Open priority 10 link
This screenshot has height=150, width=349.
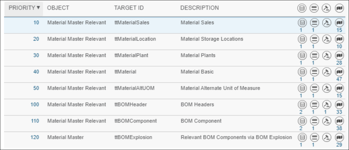(36, 22)
